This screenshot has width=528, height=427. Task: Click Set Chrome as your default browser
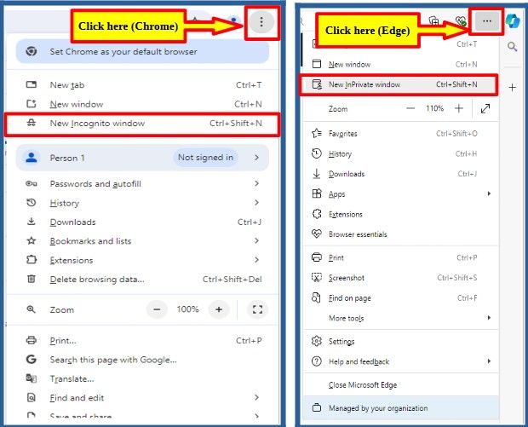tap(142, 51)
